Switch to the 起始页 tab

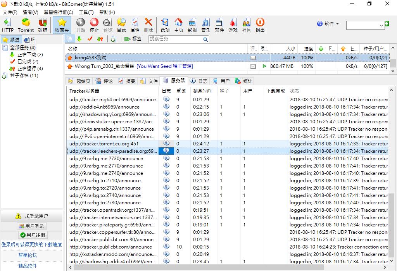79,81
